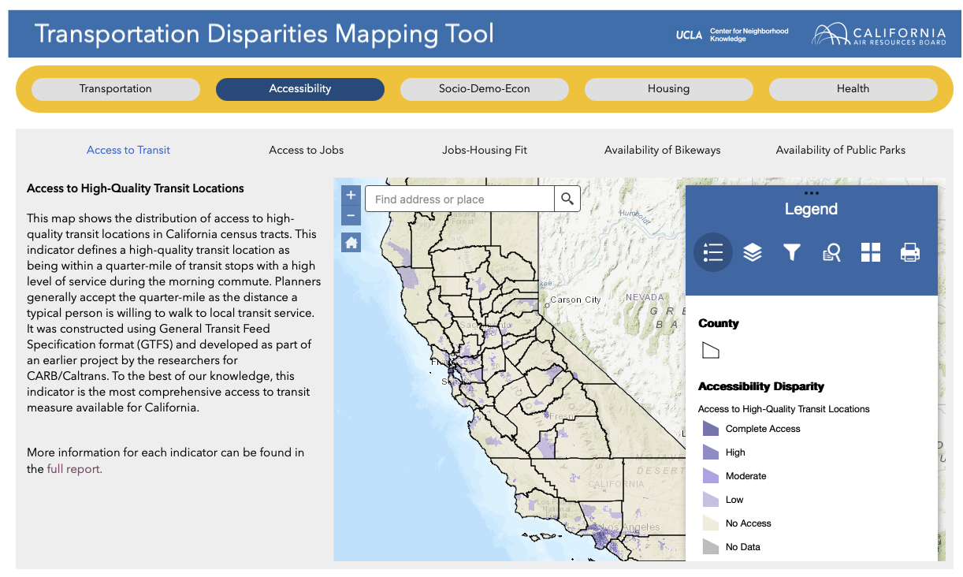Click the Complete Access color swatch
Screen dimensions: 963x577
[711, 429]
